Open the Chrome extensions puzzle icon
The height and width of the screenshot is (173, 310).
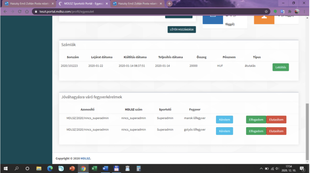click(289, 12)
